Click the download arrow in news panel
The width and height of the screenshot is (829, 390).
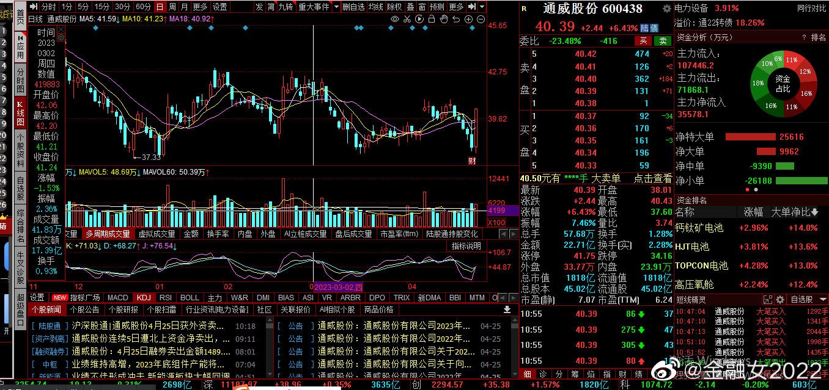pyautogui.click(x=507, y=309)
